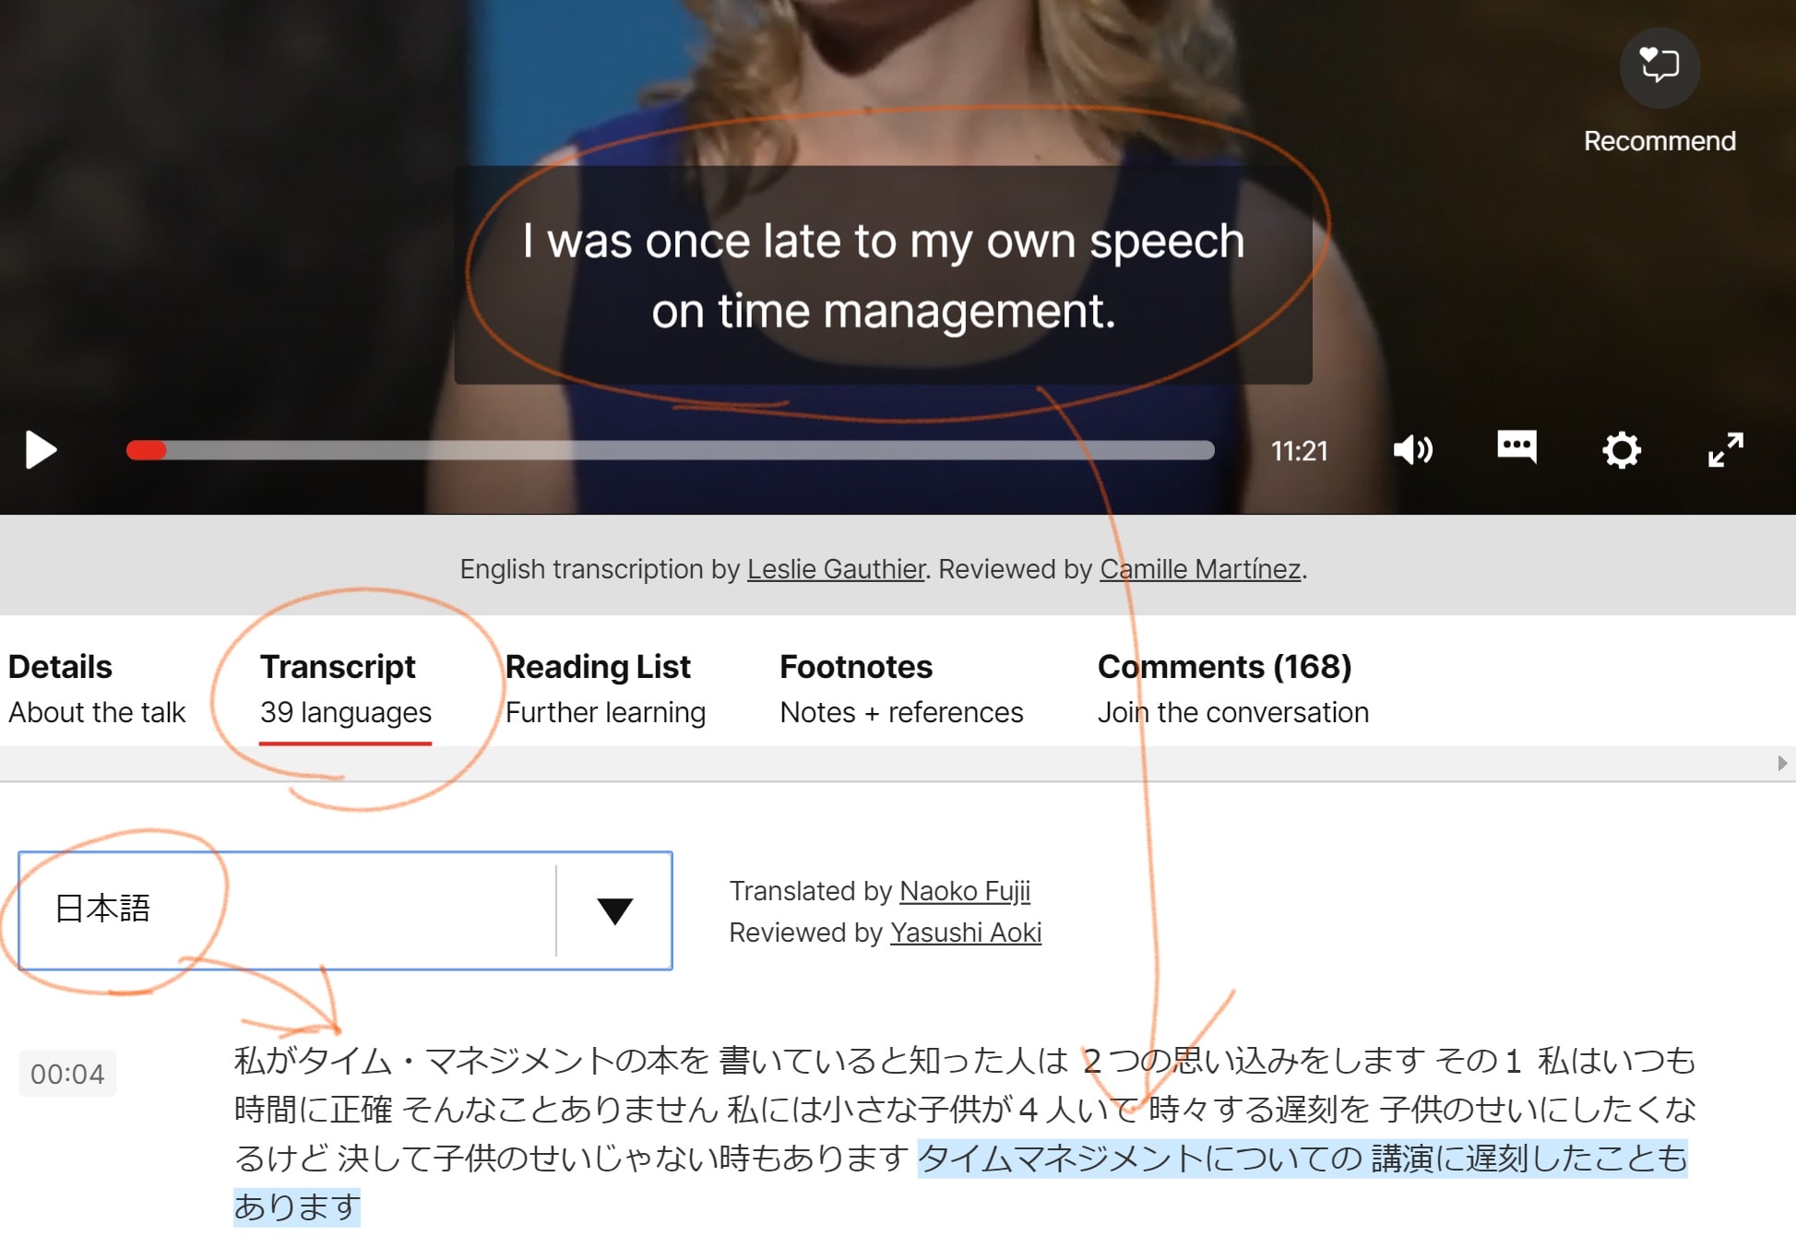Open reviewer Yasushi Aoki's link
The width and height of the screenshot is (1796, 1260).
click(x=966, y=933)
